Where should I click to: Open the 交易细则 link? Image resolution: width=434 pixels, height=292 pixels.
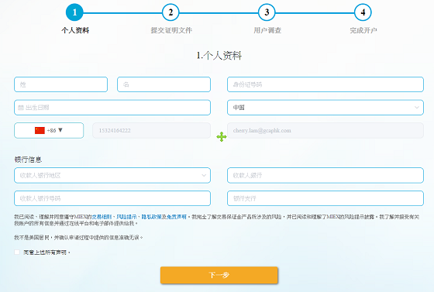pyautogui.click(x=102, y=217)
